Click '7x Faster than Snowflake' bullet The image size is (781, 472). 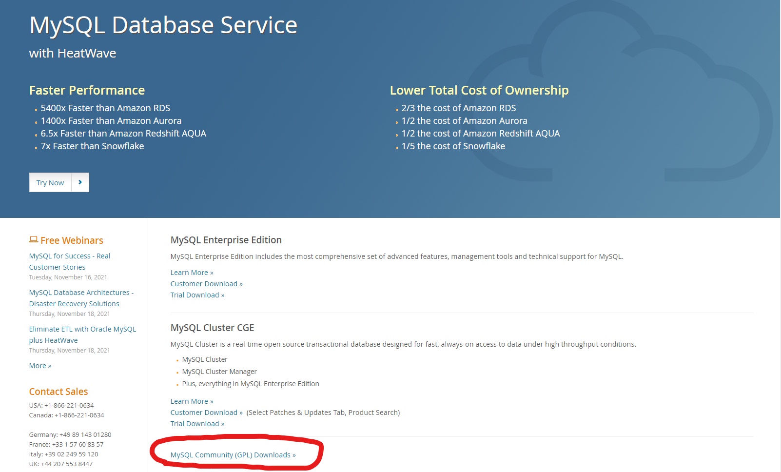coord(92,146)
